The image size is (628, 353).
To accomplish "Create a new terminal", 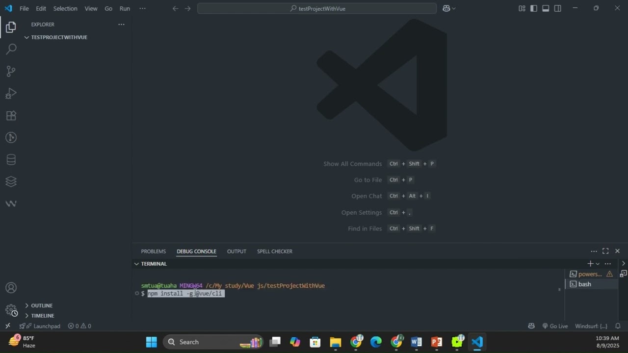I will 590,264.
